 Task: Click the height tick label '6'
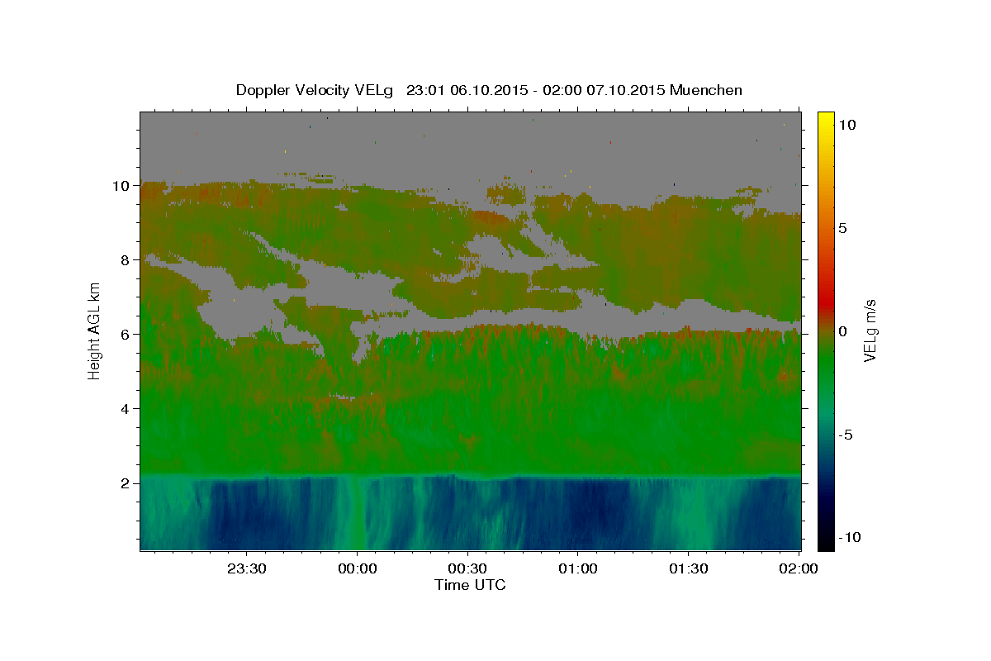126,335
